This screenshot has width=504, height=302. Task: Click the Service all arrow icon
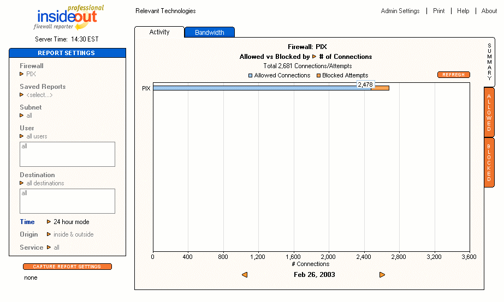click(49, 247)
